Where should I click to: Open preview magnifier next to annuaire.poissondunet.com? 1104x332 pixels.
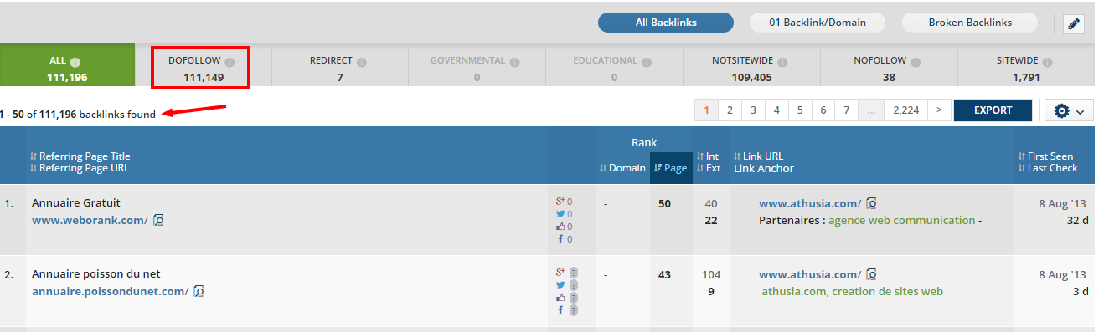point(199,291)
